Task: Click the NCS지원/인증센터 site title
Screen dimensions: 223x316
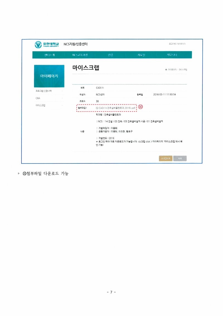Action: [x=76, y=44]
